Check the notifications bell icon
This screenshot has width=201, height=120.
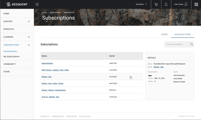tap(166, 4)
